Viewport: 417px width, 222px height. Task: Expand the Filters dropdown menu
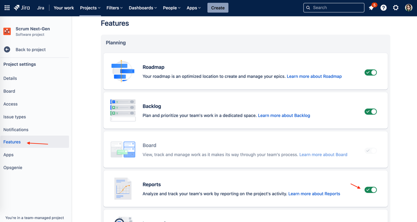click(114, 8)
